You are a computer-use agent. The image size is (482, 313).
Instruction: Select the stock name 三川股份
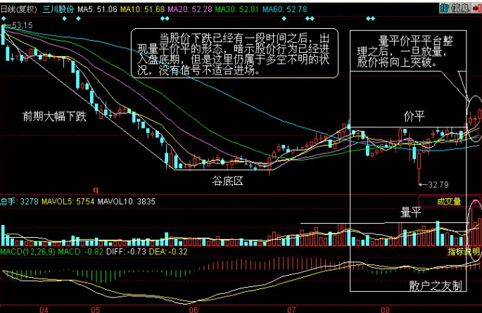(58, 9)
